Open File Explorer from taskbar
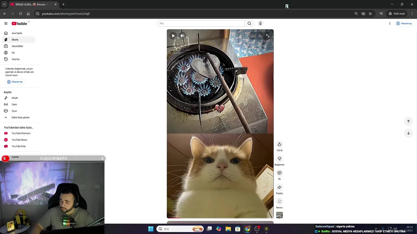The width and height of the screenshot is (417, 234). tap(228, 229)
